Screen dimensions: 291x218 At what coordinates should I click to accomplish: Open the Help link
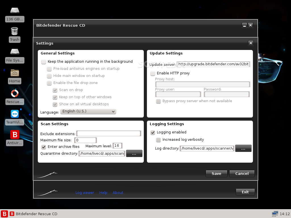(103, 193)
